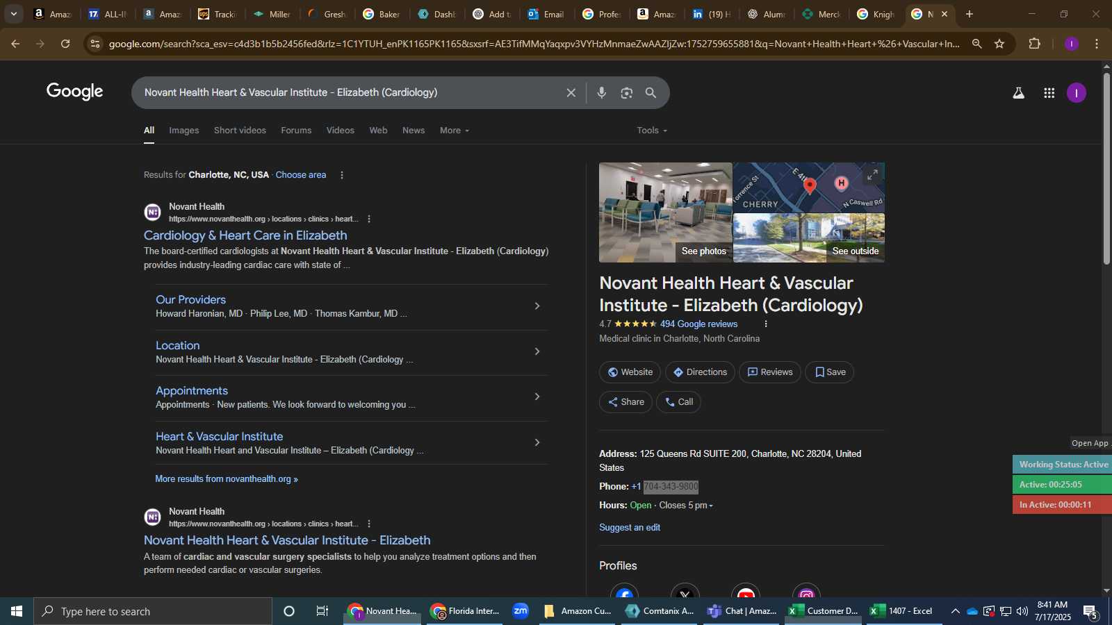Switch to the Web results tab
Viewport: 1112px width, 625px height.
[378, 131]
